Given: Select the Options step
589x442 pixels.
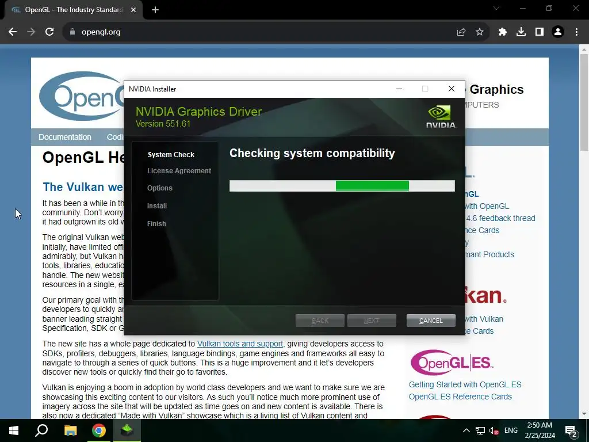Looking at the screenshot, I should 160,188.
